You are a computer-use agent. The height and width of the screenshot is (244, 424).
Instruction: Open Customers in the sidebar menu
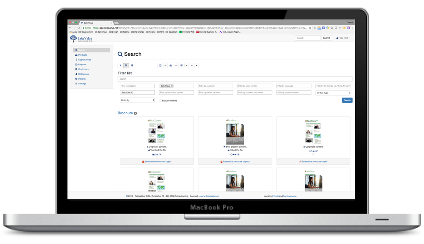[x=83, y=69]
